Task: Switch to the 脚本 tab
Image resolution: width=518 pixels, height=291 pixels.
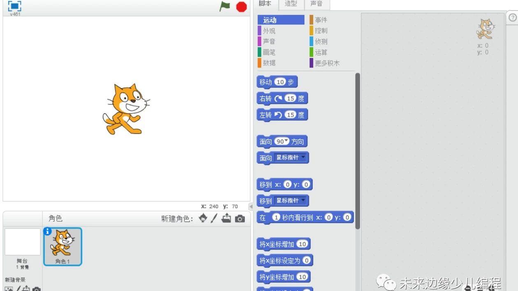Action: click(265, 4)
